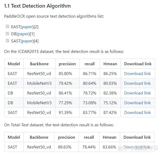
Task: Click the 1.1 Text Detection Algorithm heading
Action: click(37, 6)
